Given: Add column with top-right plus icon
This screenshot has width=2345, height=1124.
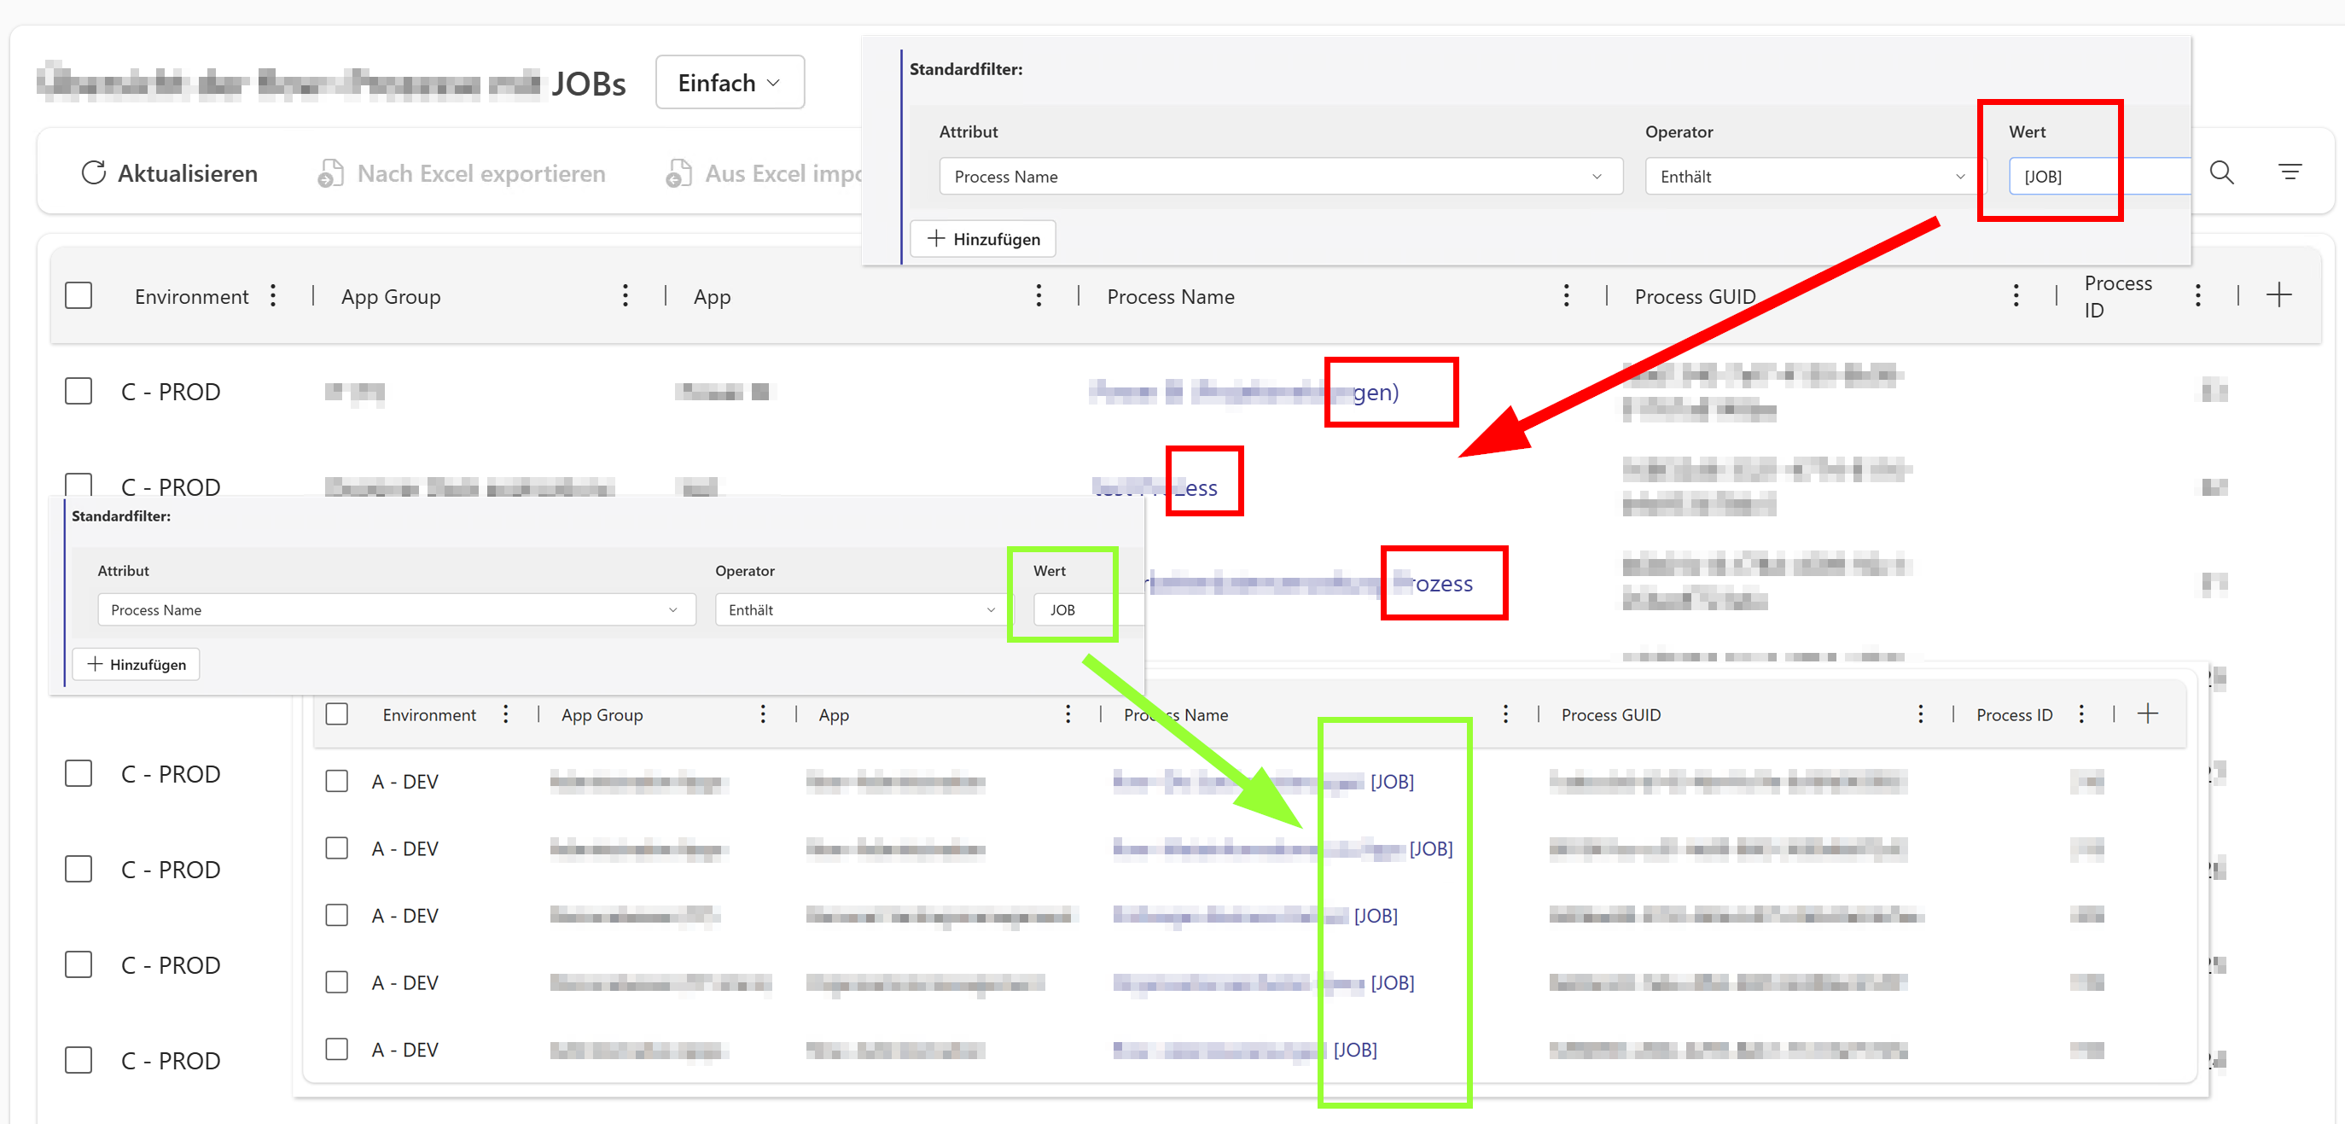Looking at the screenshot, I should (2278, 295).
